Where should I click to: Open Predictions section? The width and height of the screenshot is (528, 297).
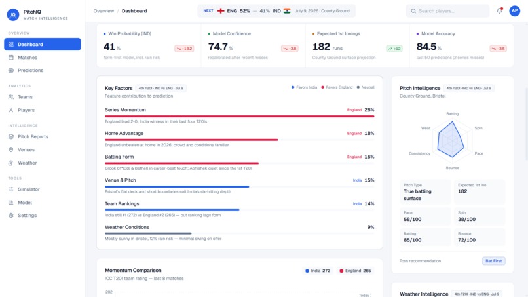tap(43, 70)
